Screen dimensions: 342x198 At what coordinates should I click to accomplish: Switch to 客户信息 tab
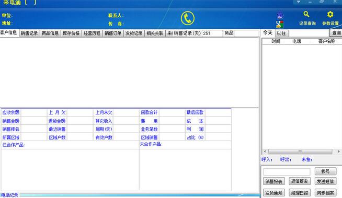9,33
